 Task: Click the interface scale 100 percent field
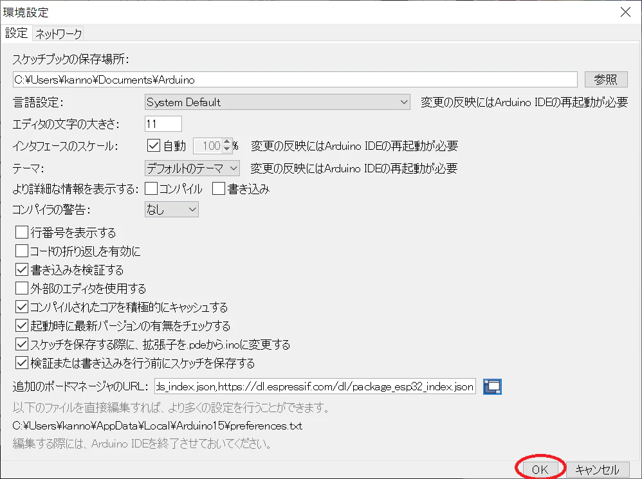[208, 145]
